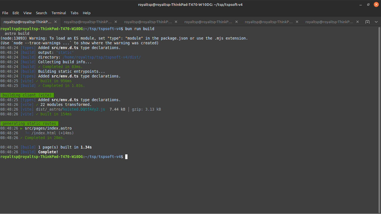Click the 'astro build' line

17,33
